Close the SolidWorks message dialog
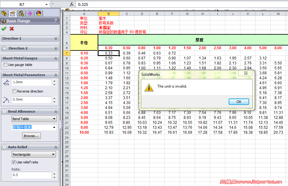 point(246,73)
